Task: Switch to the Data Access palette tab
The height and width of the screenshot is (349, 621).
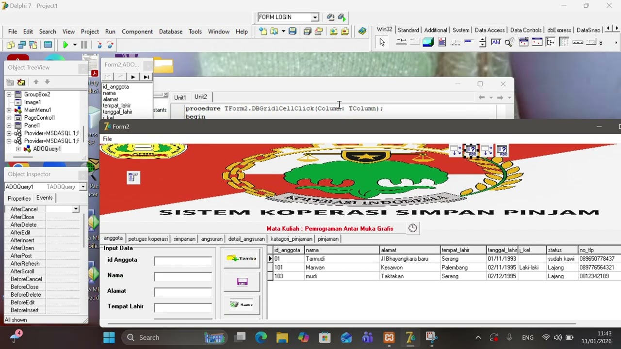Action: [490, 30]
